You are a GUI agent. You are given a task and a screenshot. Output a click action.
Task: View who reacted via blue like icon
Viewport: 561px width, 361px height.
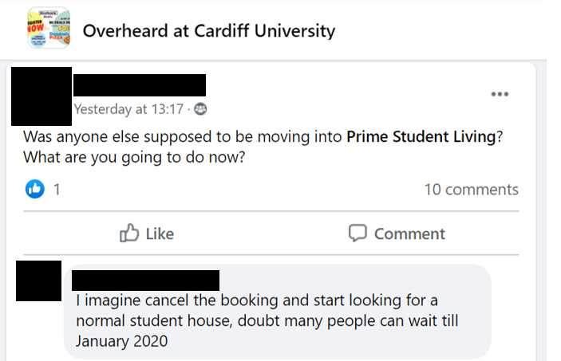(x=34, y=189)
